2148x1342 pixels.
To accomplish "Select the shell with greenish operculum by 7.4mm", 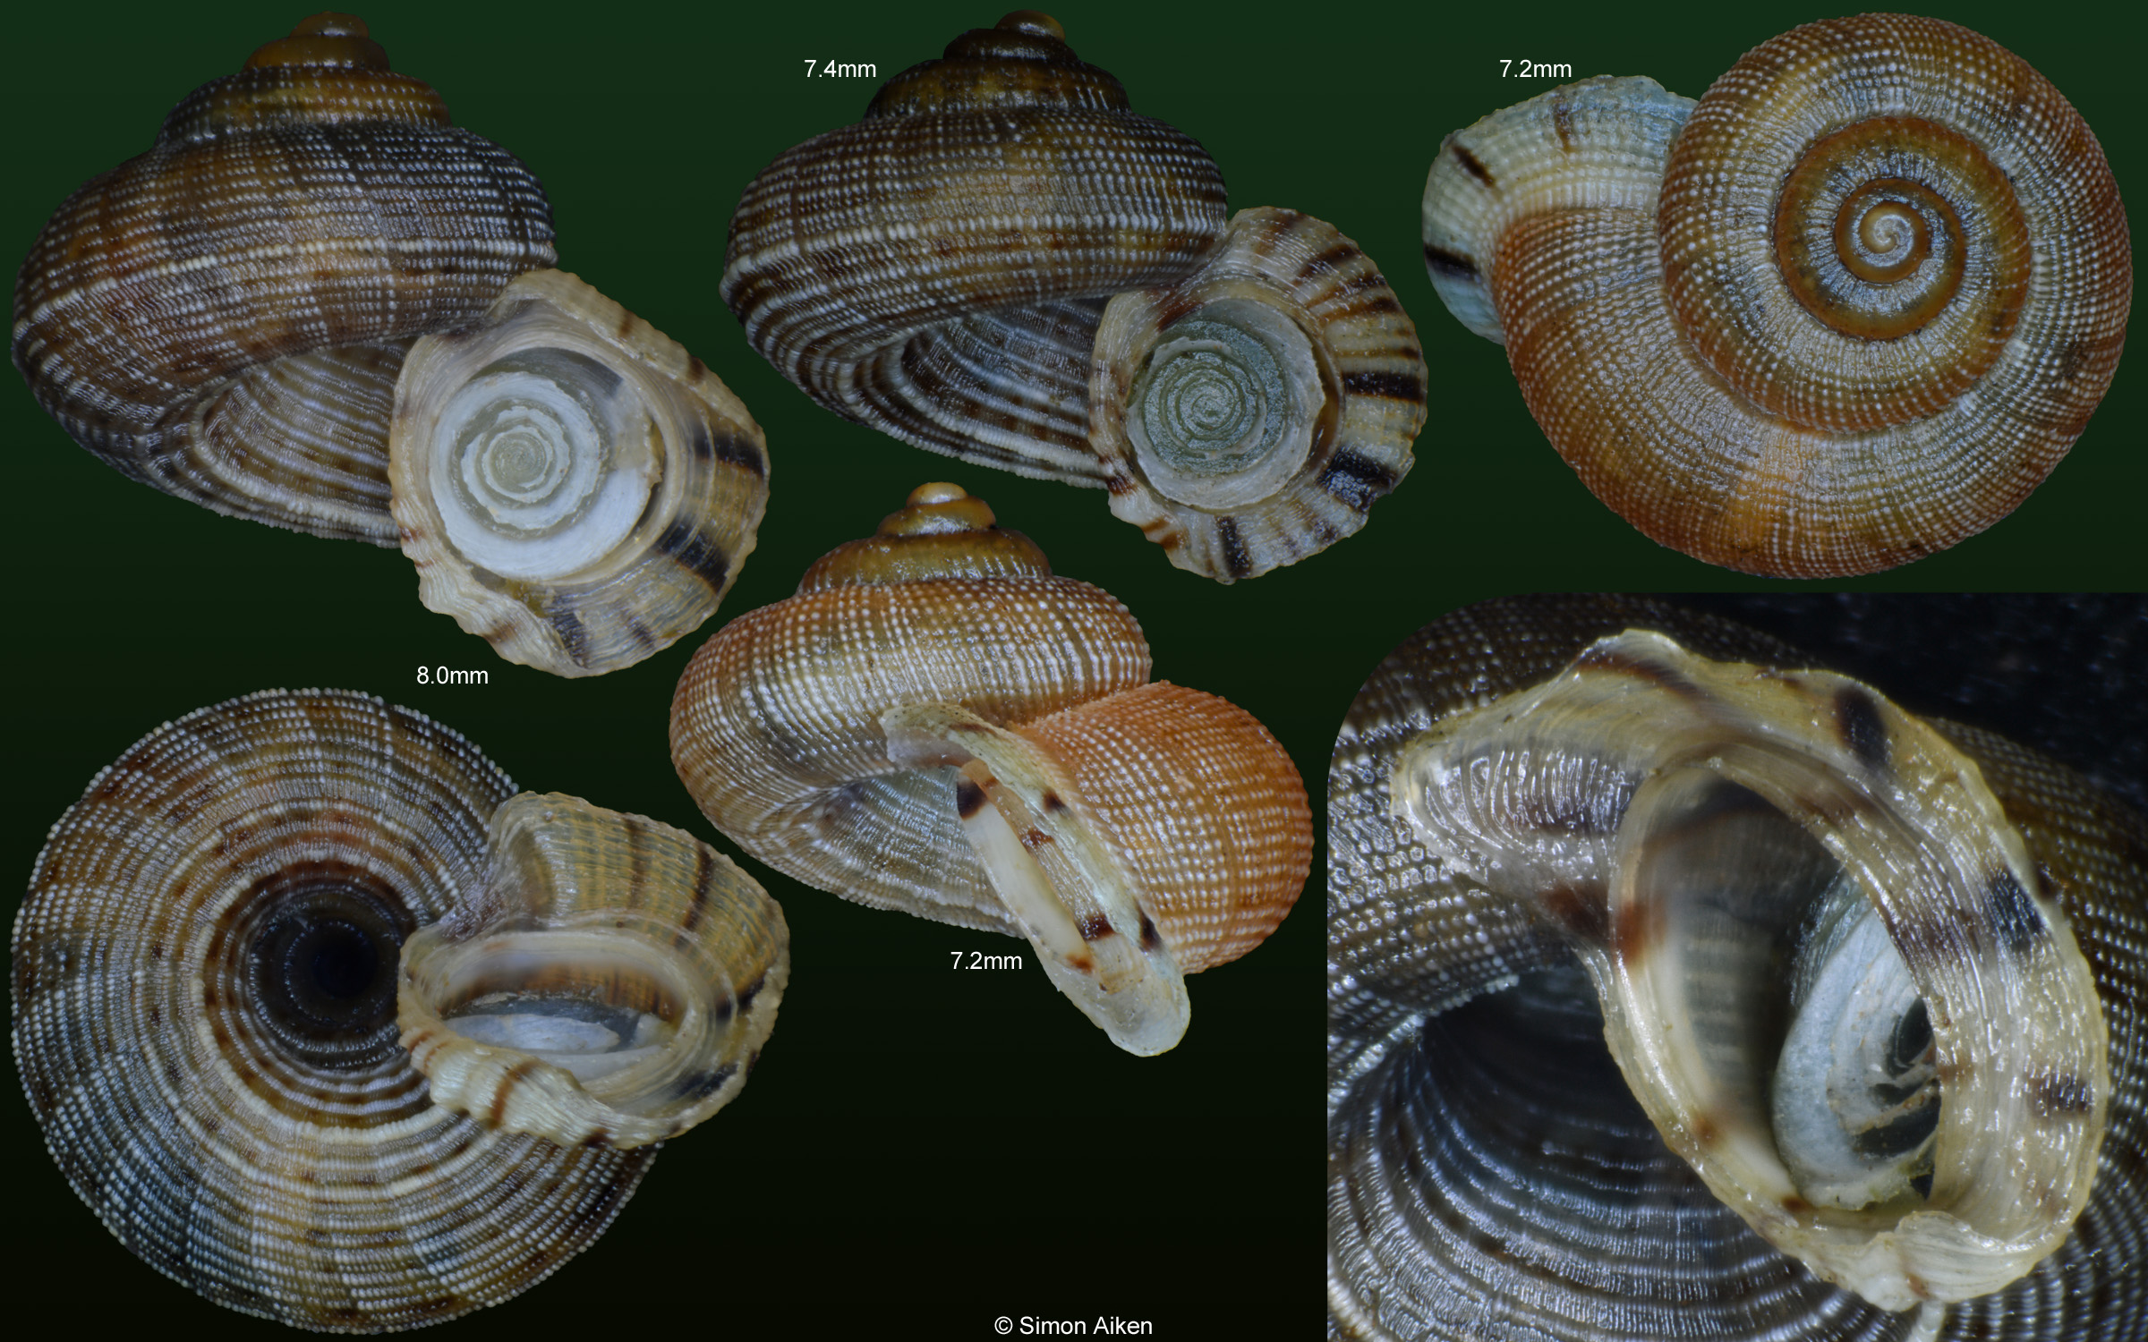I will tap(1074, 295).
